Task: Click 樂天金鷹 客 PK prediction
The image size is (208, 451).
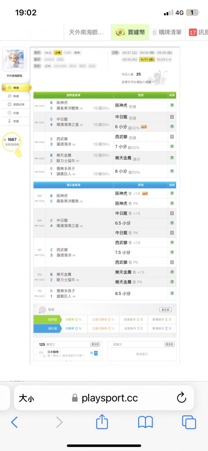Action: 129,282
